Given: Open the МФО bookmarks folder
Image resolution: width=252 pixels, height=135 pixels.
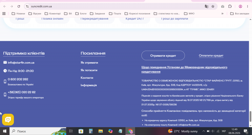Looking at the screenshot, I should coord(189,14).
